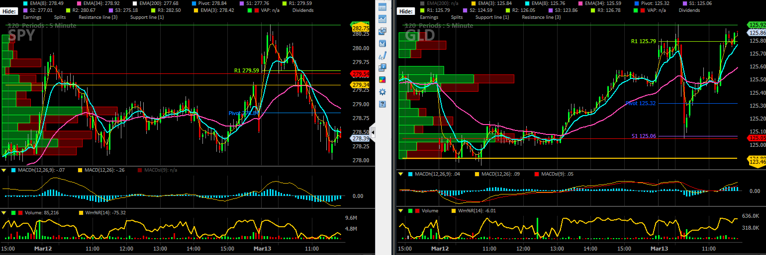Viewport: 766px width, 255px height.
Task: Open the chart info windows icon
Action: pos(383,67)
